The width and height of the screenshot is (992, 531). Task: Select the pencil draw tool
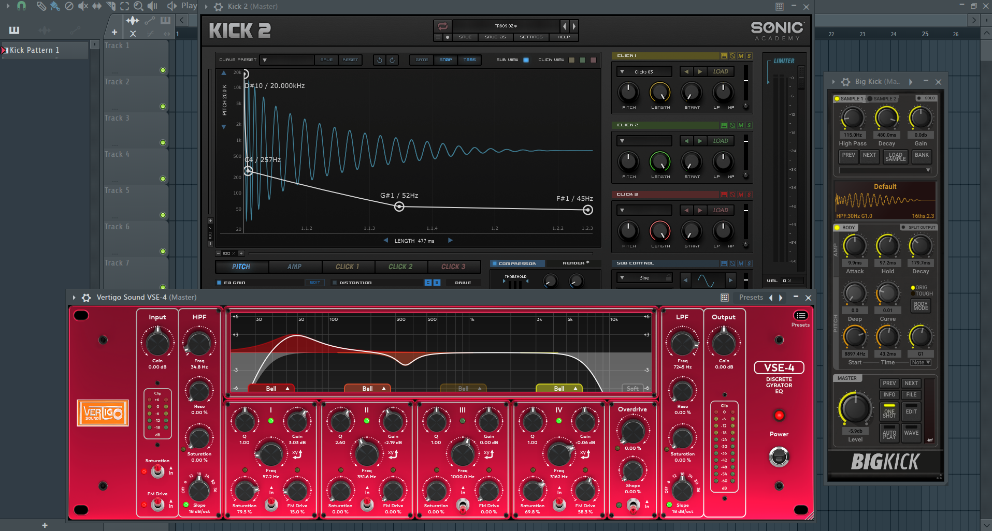(41, 6)
